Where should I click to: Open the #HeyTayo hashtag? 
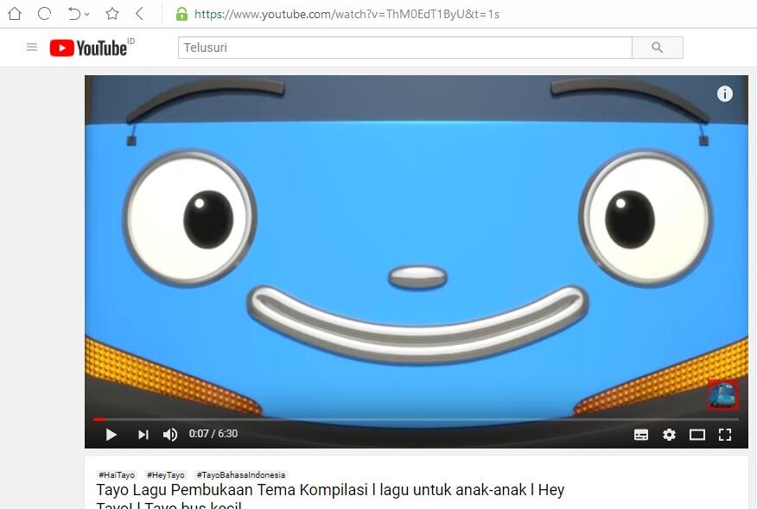pos(166,474)
